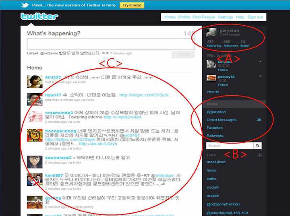290x216 pixels.
Task: Open hoongkildong avatar picture
Action: pyautogui.click(x=35, y=135)
